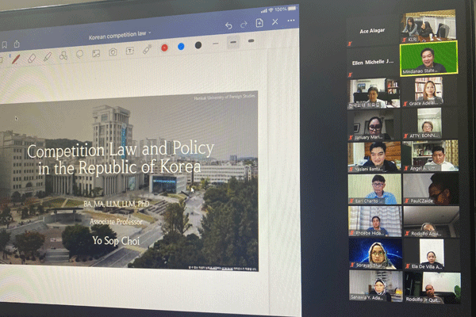Select the Eraser tool
The height and width of the screenshot is (317, 476).
pyautogui.click(x=32, y=58)
